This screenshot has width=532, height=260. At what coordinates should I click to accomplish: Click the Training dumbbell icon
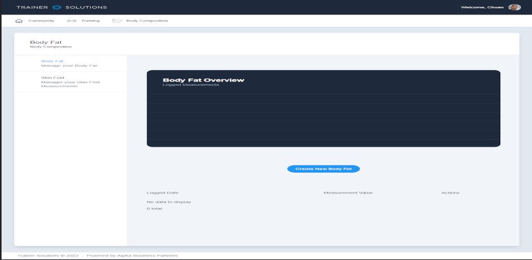coord(72,21)
